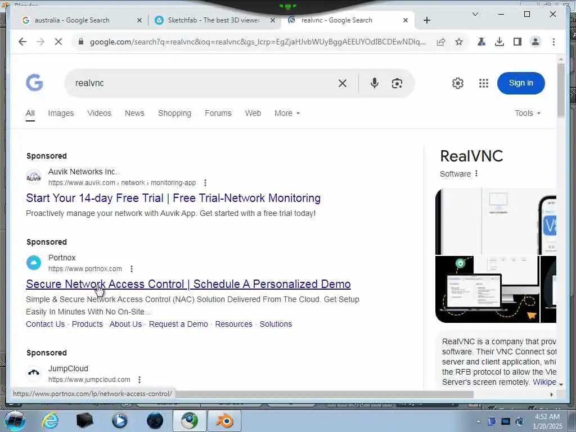The width and height of the screenshot is (576, 432).
Task: Start voice search with the microphone
Action: pos(374,83)
